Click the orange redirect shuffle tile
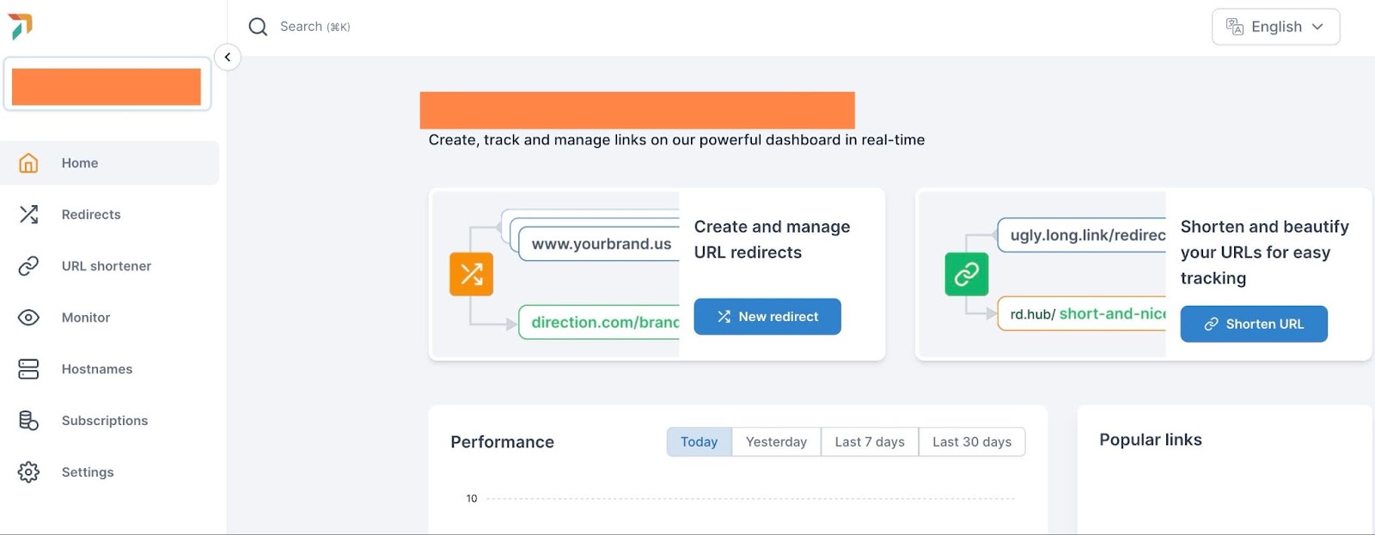 [471, 274]
